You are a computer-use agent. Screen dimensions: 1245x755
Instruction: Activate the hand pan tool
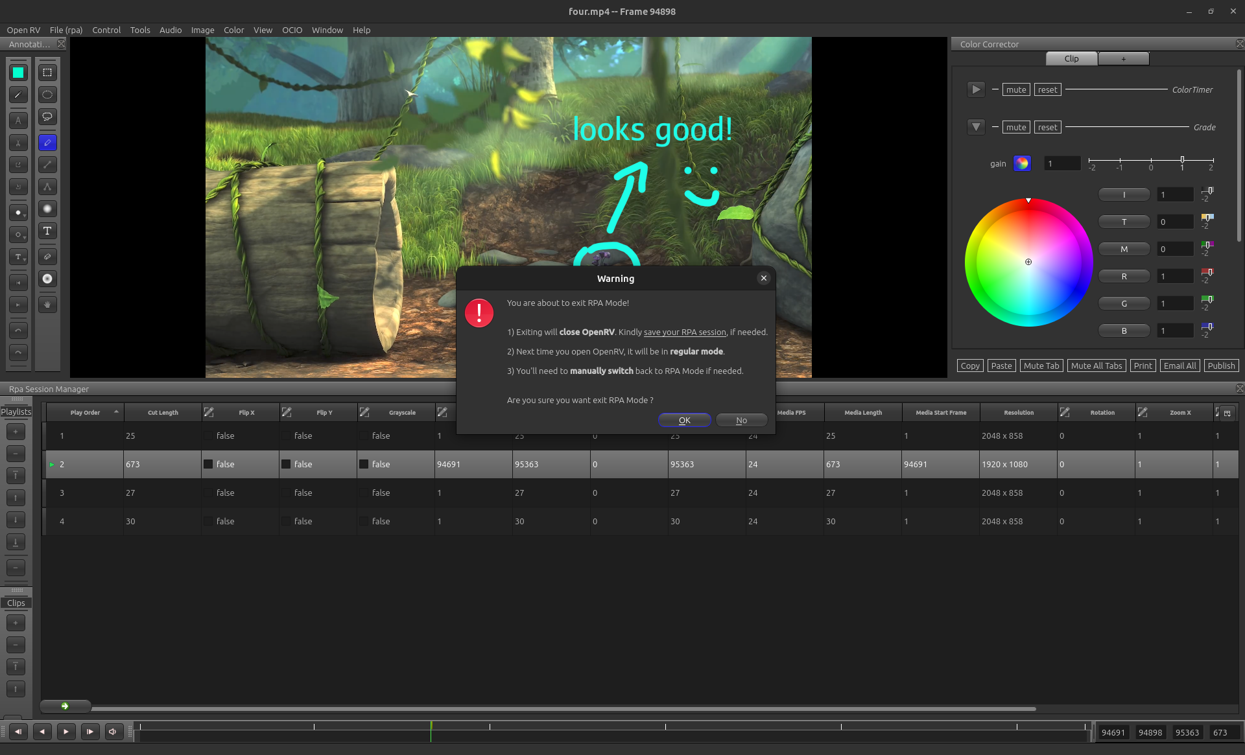point(47,305)
